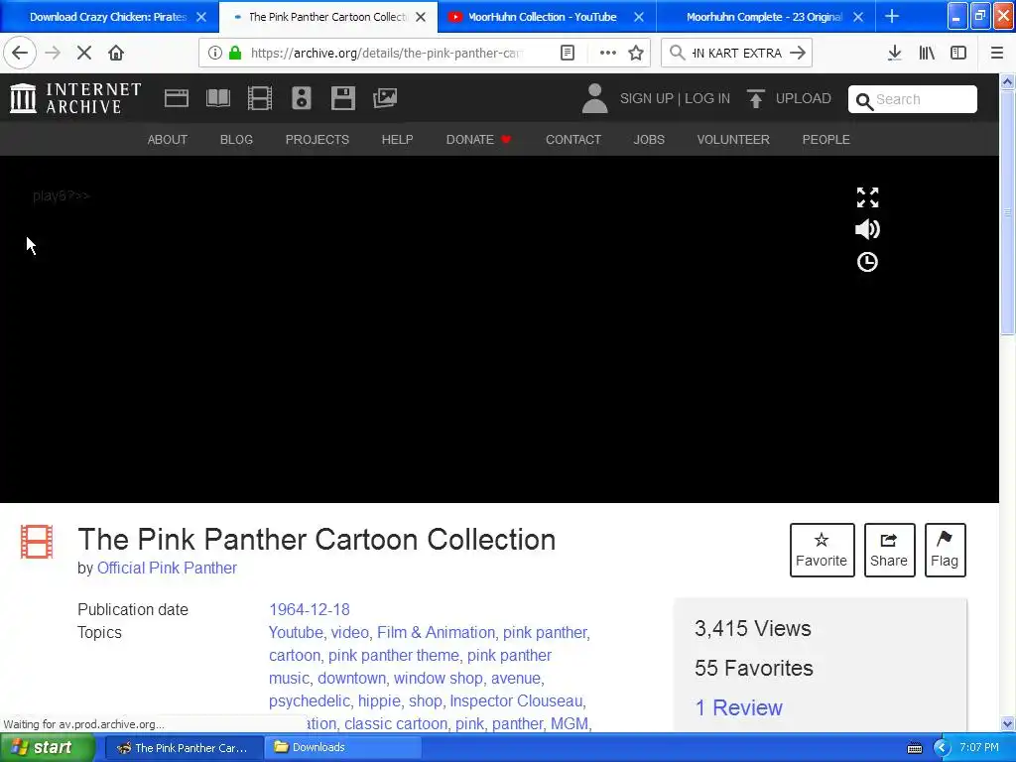Go back to previous page
This screenshot has height=762, width=1016.
[x=20, y=54]
